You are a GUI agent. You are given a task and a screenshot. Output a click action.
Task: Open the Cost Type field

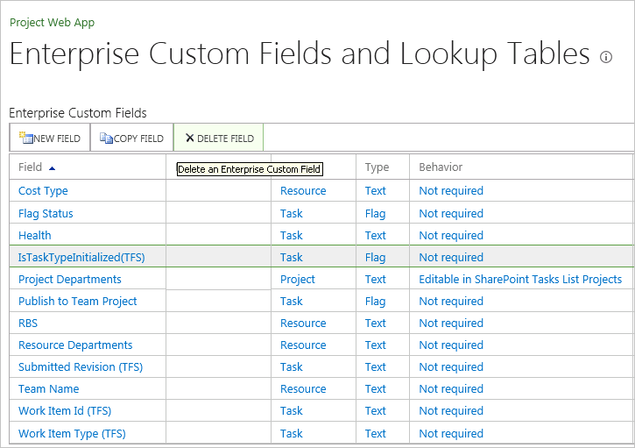coord(43,191)
